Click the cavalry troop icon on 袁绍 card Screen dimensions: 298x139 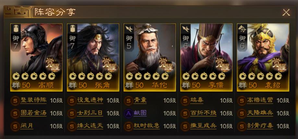tap(243, 29)
